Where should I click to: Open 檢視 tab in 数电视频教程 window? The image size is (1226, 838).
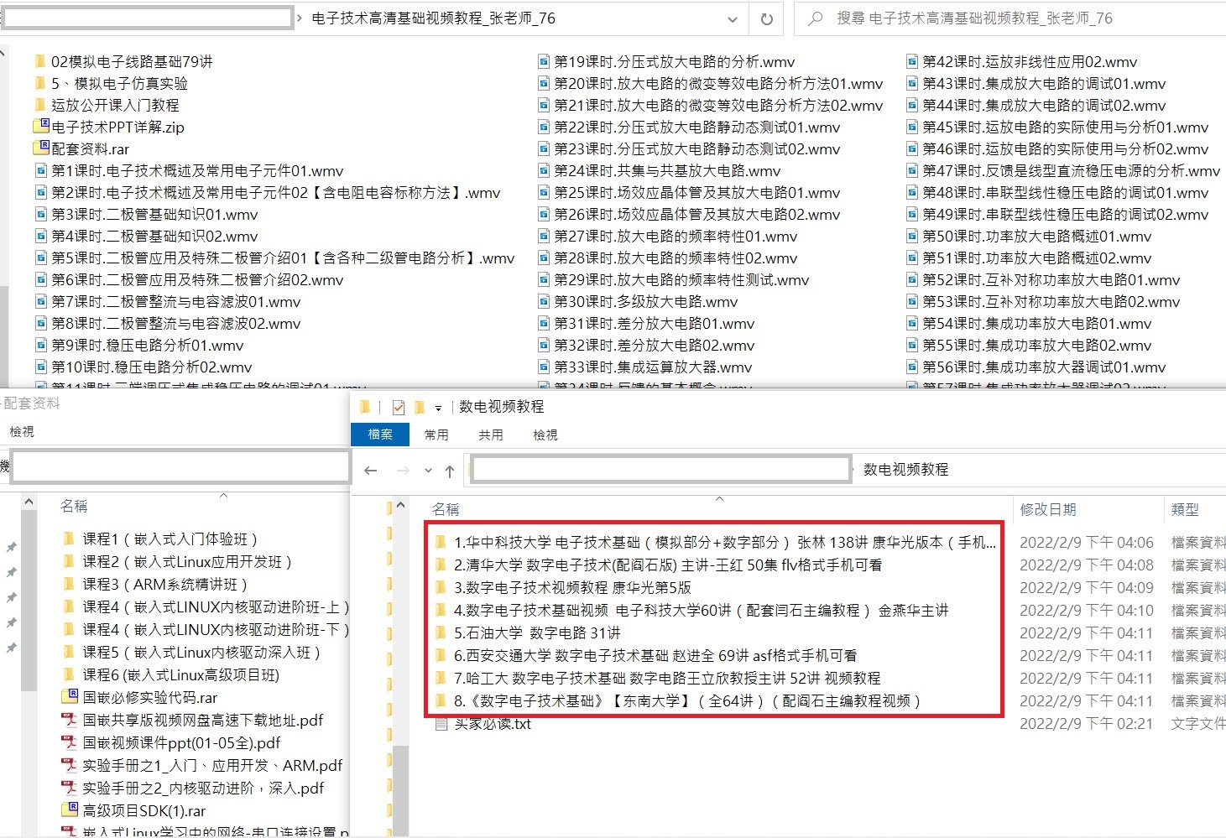tap(545, 435)
